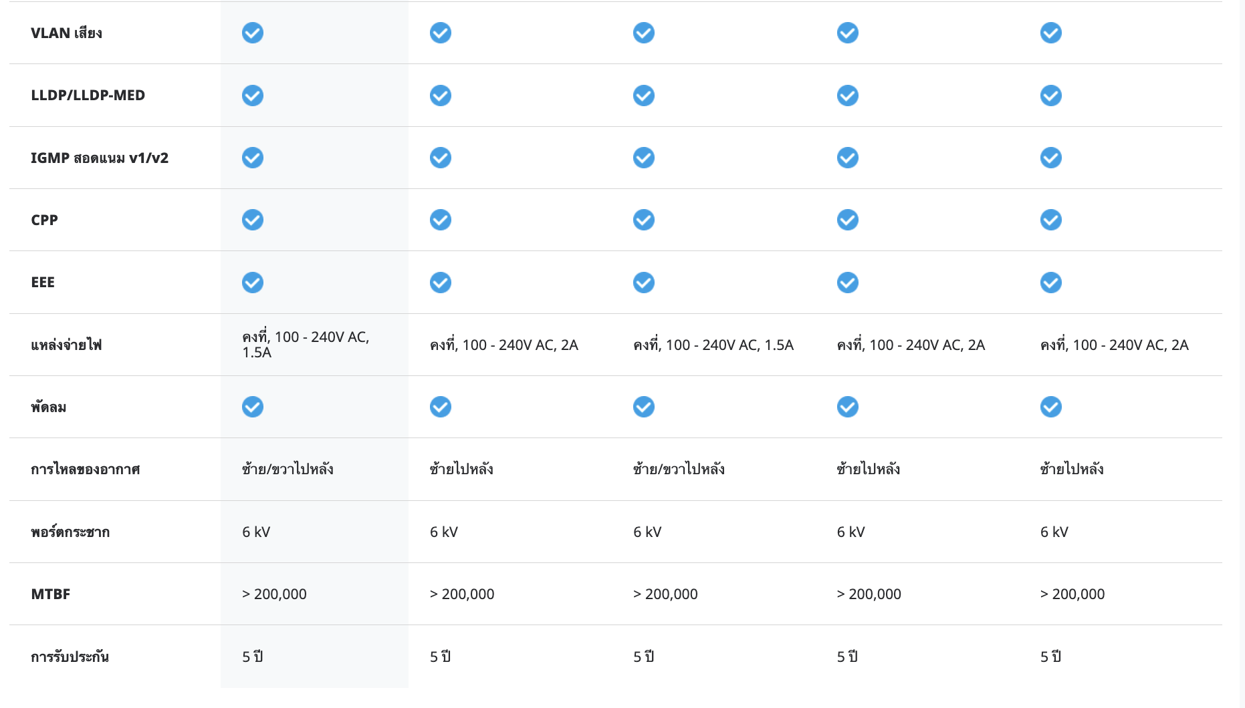This screenshot has height=708, width=1245.
Task: Click the 6 kV value in the second product column
Action: [444, 532]
